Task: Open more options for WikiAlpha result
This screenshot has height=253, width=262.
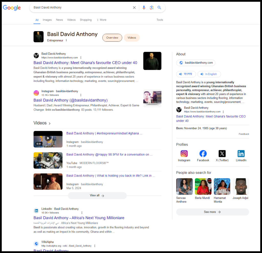Action: click(x=95, y=246)
